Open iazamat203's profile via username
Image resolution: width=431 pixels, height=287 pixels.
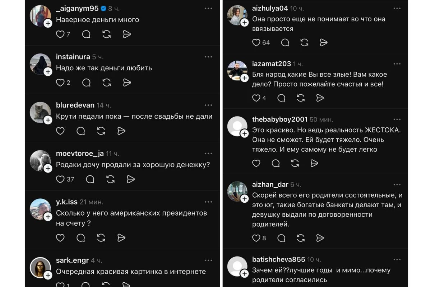point(272,64)
